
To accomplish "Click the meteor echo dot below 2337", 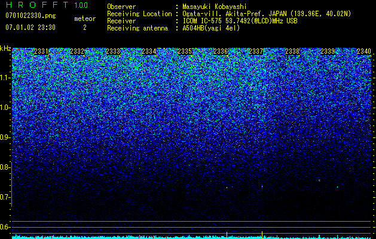I will pyautogui.click(x=262, y=186).
